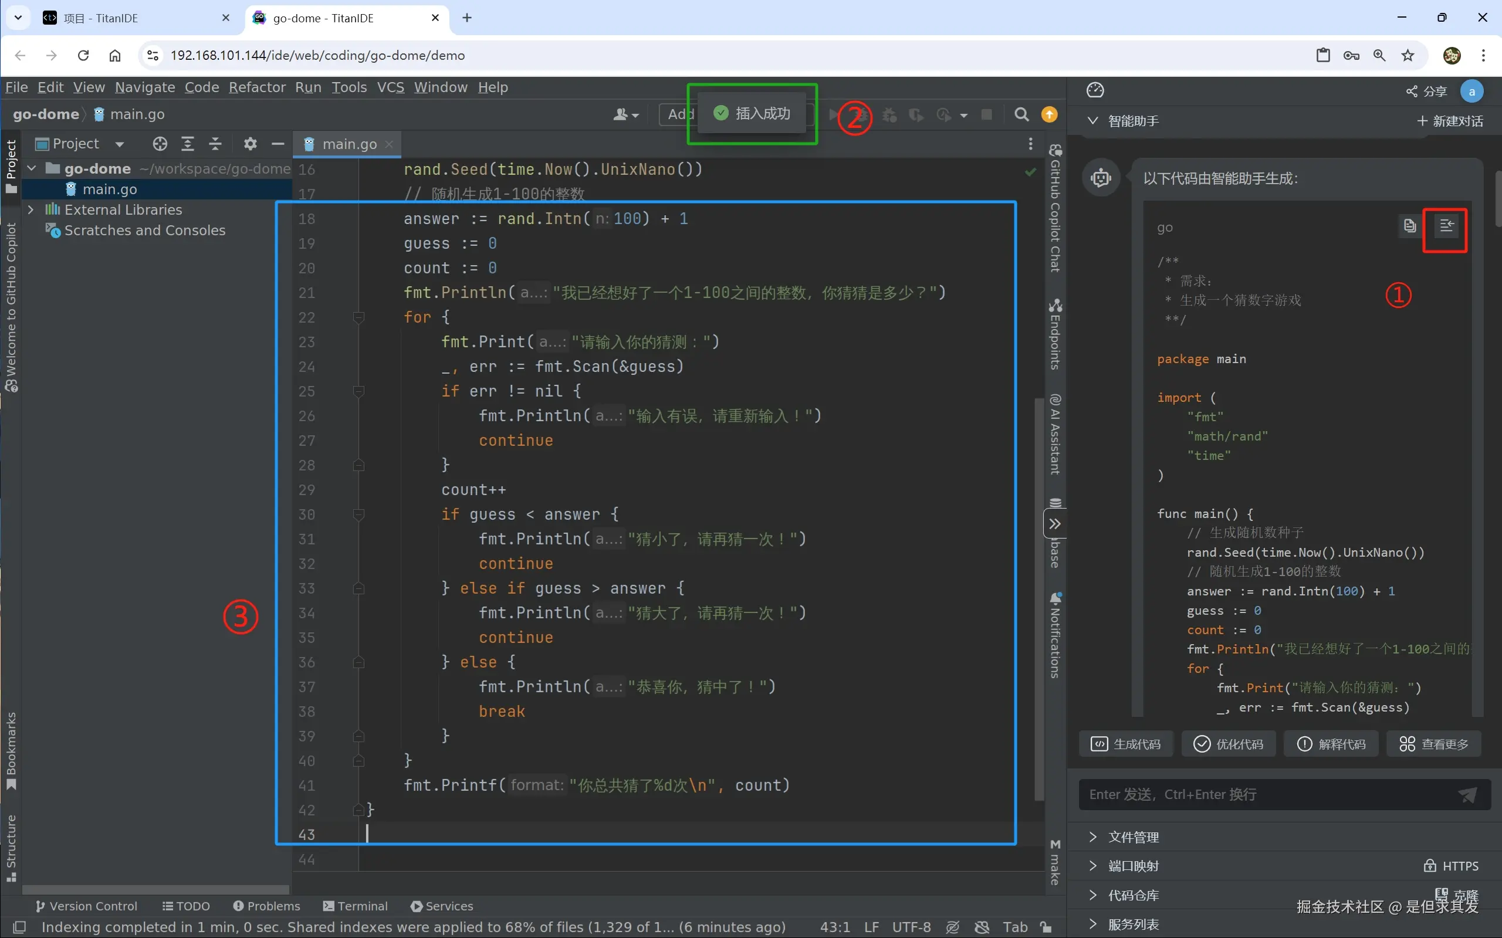Expand all icon in Project panel
1502x938 pixels.
tap(187, 144)
